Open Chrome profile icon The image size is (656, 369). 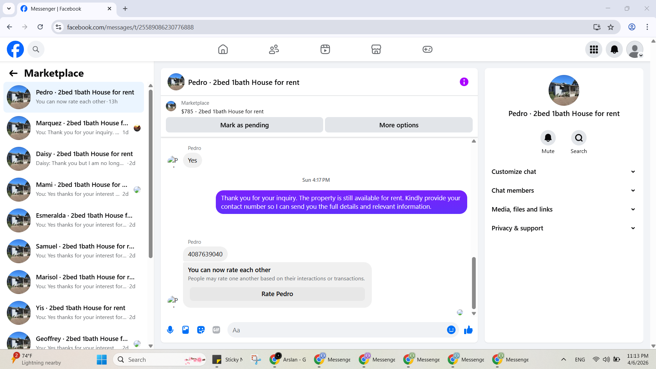tap(632, 27)
